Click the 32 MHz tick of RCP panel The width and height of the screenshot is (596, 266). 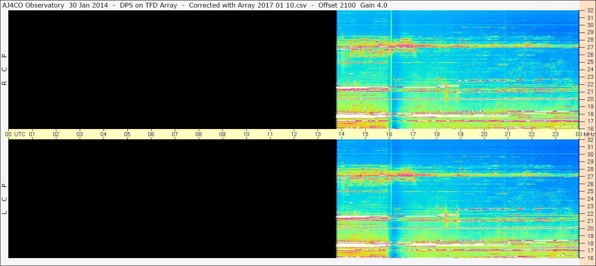tap(590, 10)
